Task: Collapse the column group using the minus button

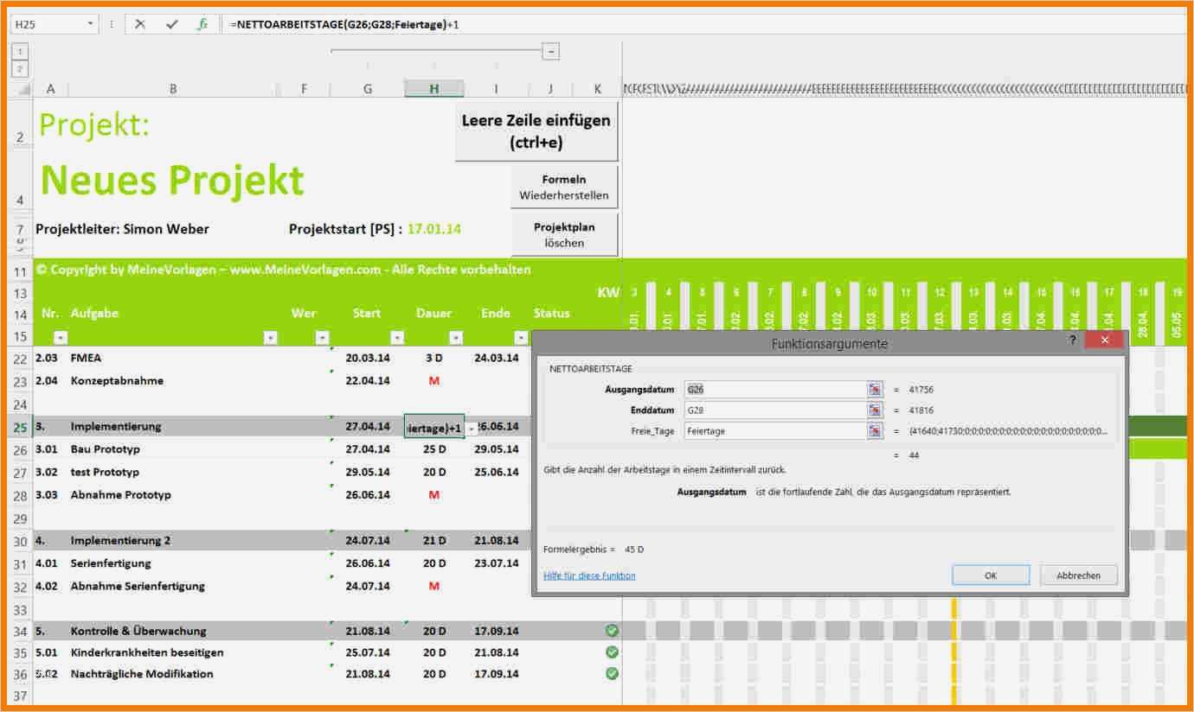Action: (551, 50)
